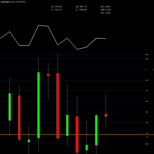Image resolution: width=154 pixels, height=154 pixels.
Task: Select the close price 'C: 754.75'
Action: 57,10
